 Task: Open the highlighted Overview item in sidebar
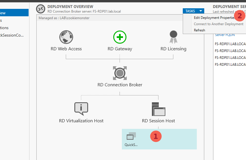pos(11,13)
